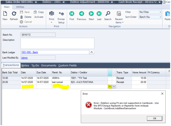171x126 pixels.
Task: Click OK in the Error dialog
Action: [155, 118]
